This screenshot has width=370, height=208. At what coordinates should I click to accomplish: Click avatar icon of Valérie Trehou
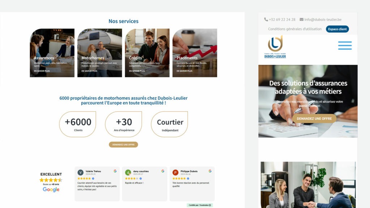[x=81, y=172]
